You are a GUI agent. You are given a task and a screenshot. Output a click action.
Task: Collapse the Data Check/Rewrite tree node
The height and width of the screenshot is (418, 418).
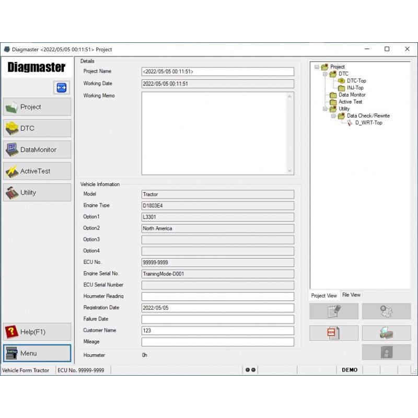point(333,116)
